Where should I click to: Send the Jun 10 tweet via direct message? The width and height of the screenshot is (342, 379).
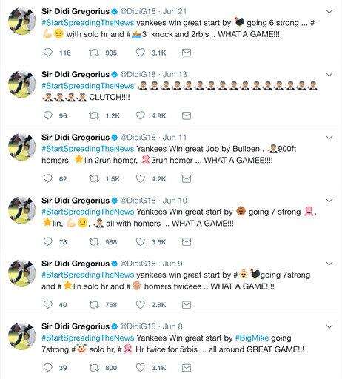(187, 241)
